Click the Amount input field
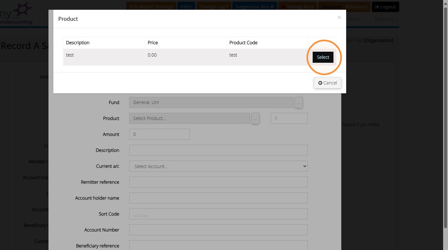Screen dimensions: 448x250 coord(159,134)
